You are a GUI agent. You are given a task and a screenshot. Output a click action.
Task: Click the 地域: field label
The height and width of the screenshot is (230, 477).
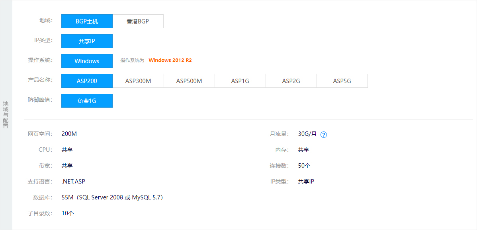click(x=46, y=21)
